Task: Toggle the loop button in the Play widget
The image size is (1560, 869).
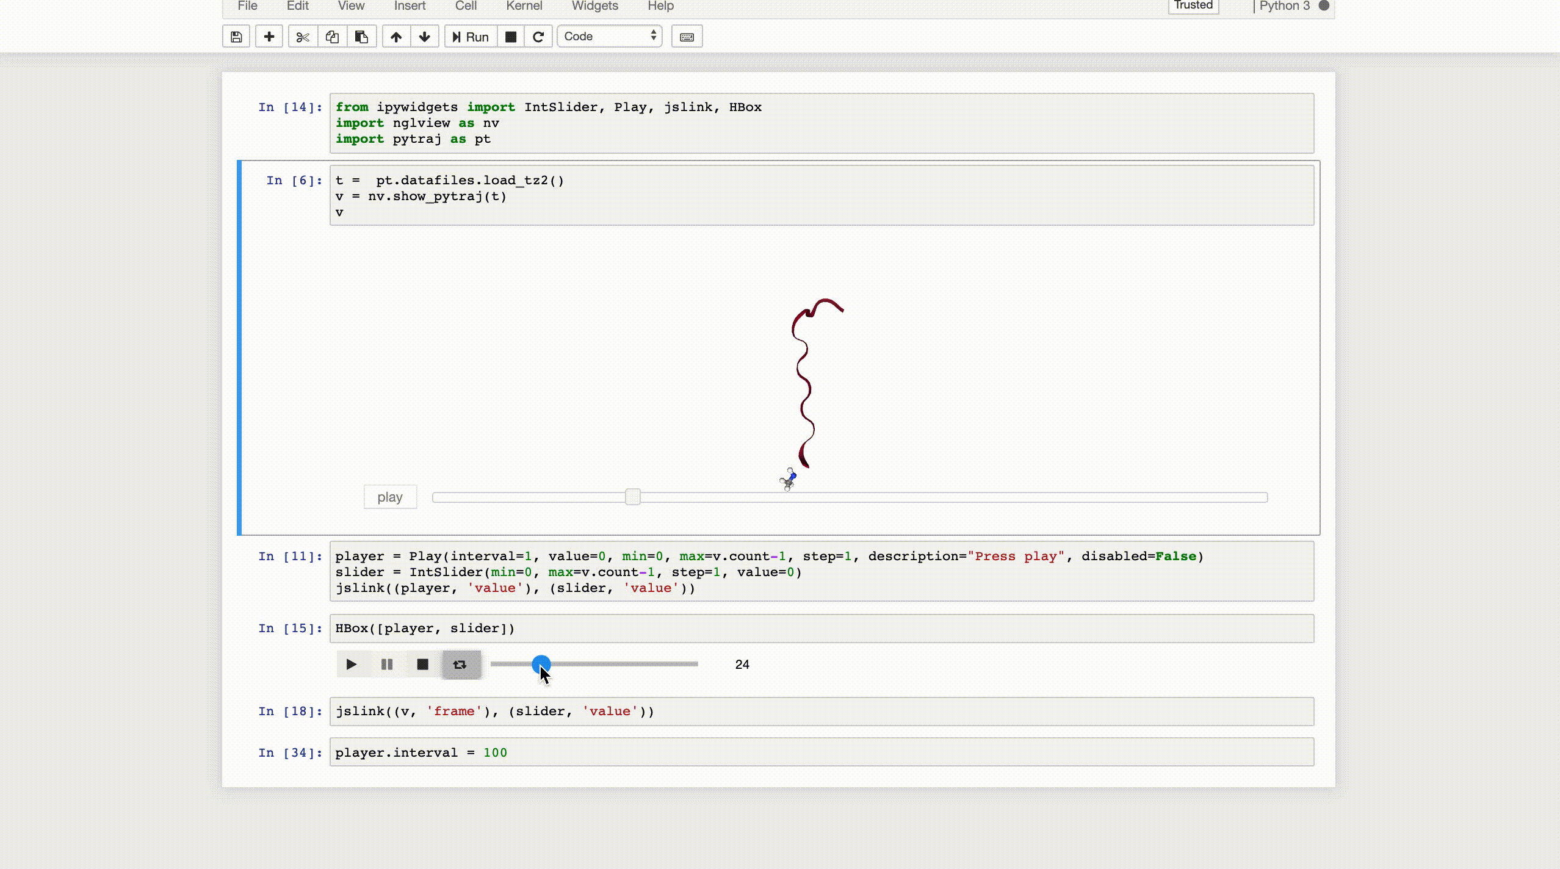Action: coord(460,665)
